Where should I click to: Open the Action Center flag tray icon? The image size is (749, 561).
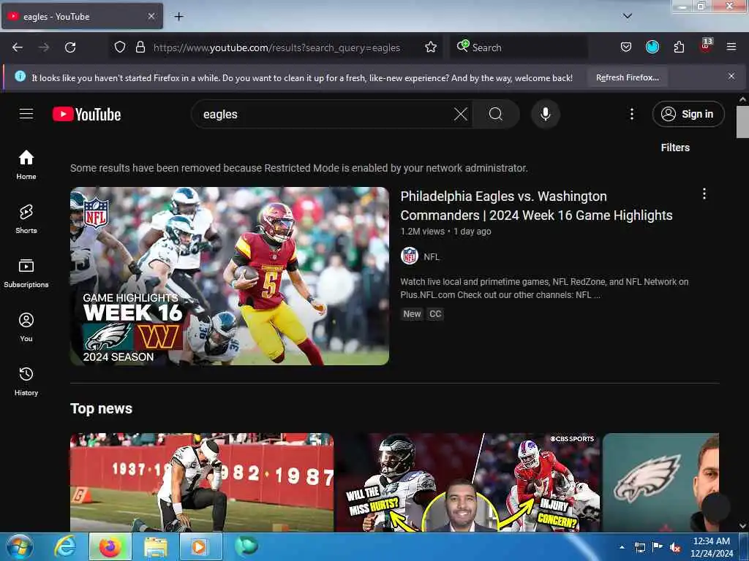point(658,547)
